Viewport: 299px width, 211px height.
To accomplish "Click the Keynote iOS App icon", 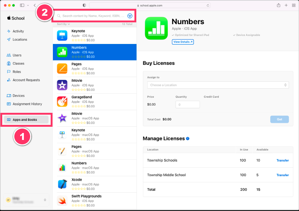I will (62, 36).
